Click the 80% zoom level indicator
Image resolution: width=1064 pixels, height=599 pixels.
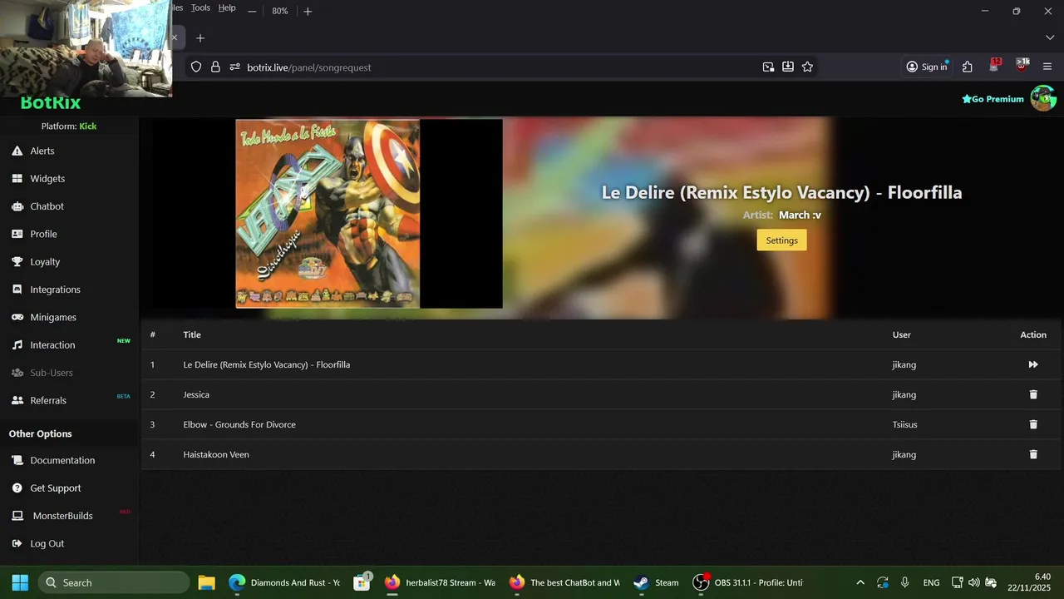click(280, 11)
